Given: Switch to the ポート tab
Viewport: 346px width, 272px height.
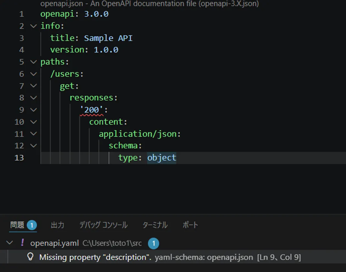Looking at the screenshot, I should [x=190, y=225].
